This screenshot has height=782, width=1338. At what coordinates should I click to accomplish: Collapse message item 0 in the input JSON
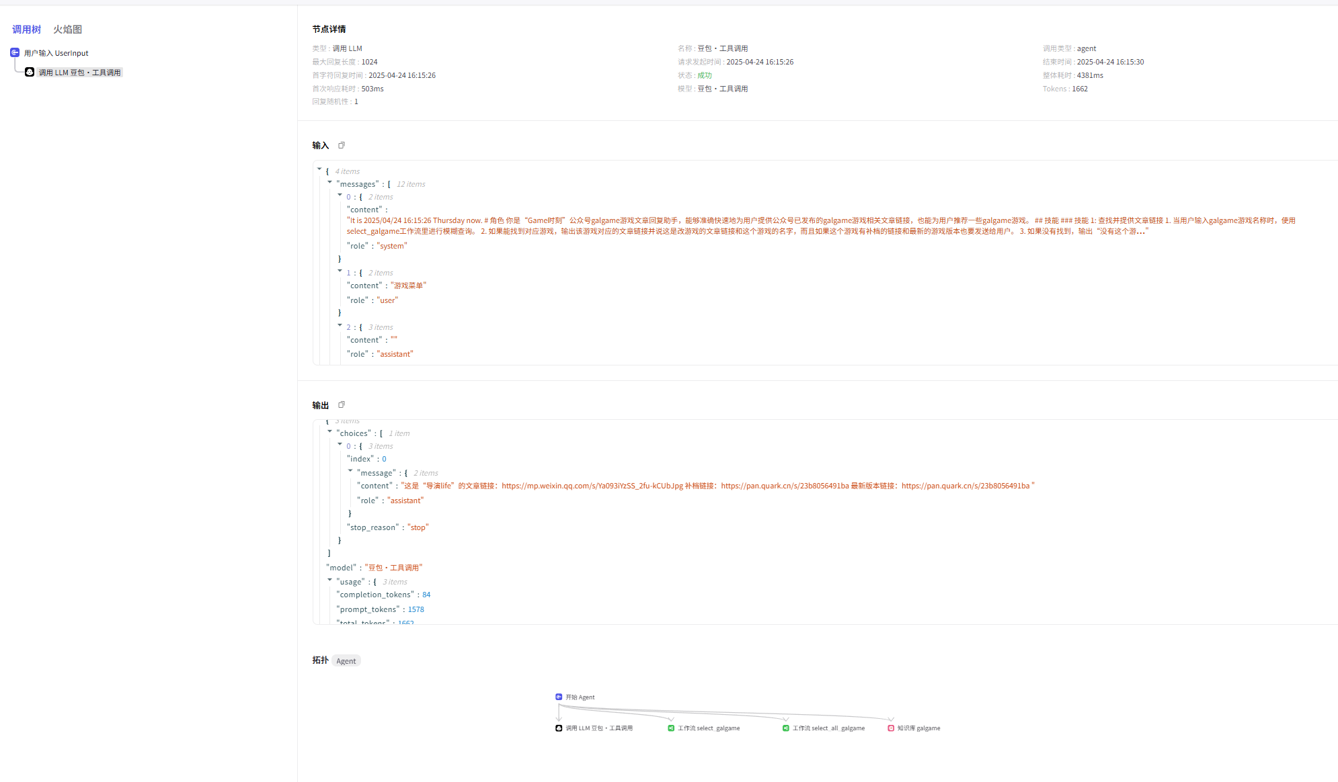point(340,195)
